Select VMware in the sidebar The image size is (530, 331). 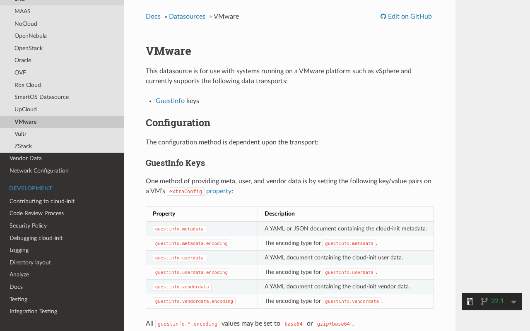(25, 122)
